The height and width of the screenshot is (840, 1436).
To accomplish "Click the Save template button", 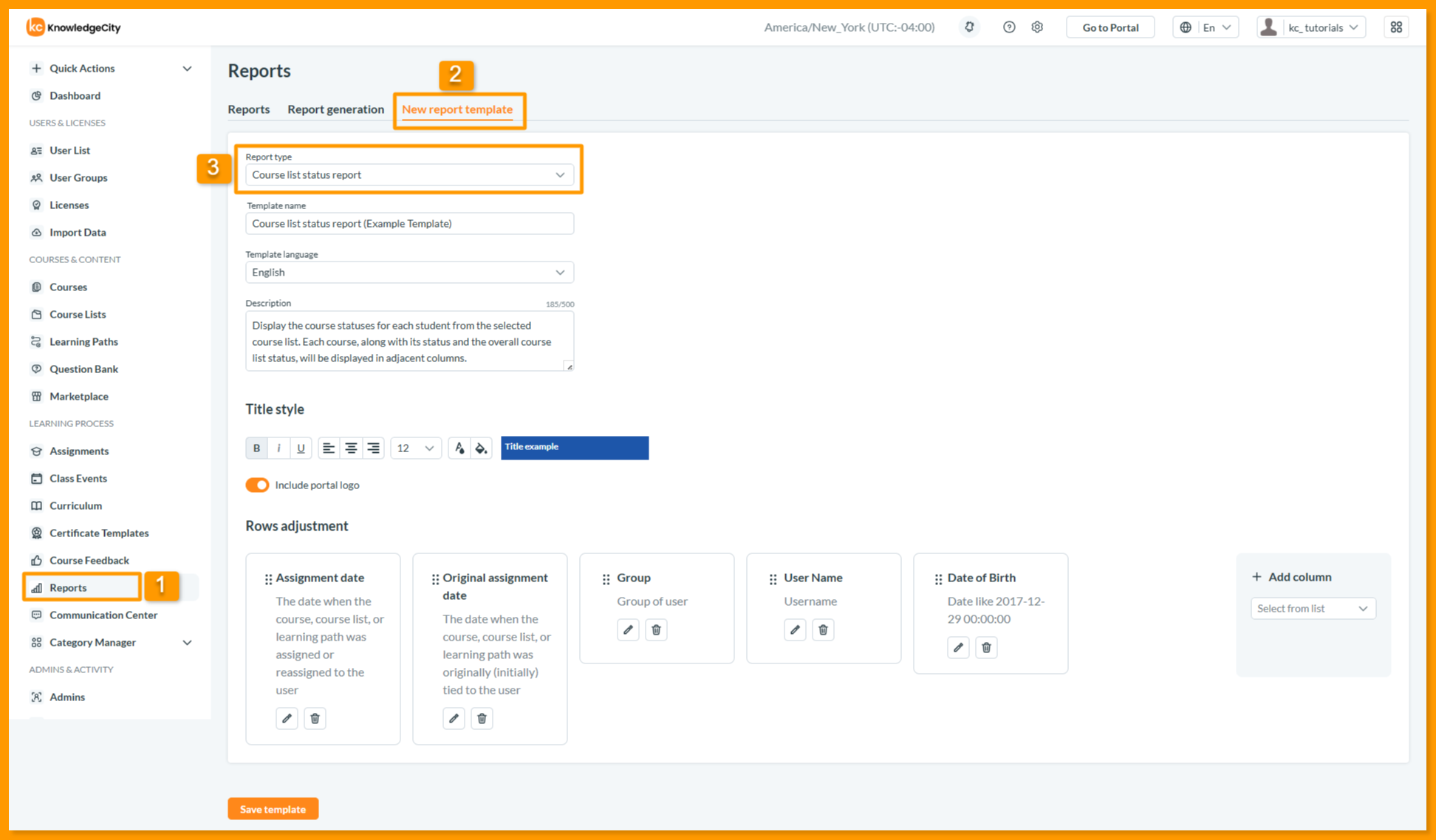I will point(273,809).
